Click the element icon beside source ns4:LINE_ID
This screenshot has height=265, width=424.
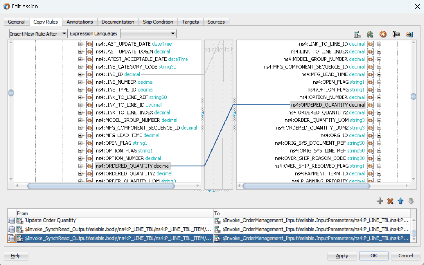(x=89, y=74)
